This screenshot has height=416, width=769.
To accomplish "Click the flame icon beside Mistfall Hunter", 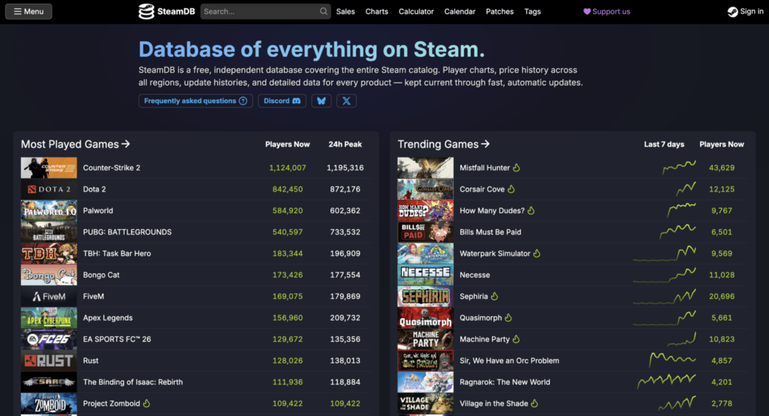I will point(516,167).
